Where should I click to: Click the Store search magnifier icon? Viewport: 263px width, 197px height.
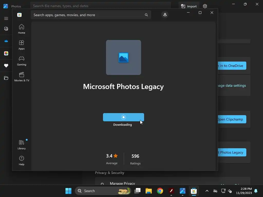(x=146, y=15)
